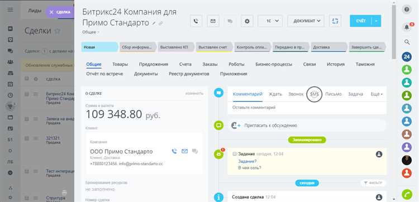Open deal settings gear icon
Screen dimensions: 419x202
[x=247, y=21]
